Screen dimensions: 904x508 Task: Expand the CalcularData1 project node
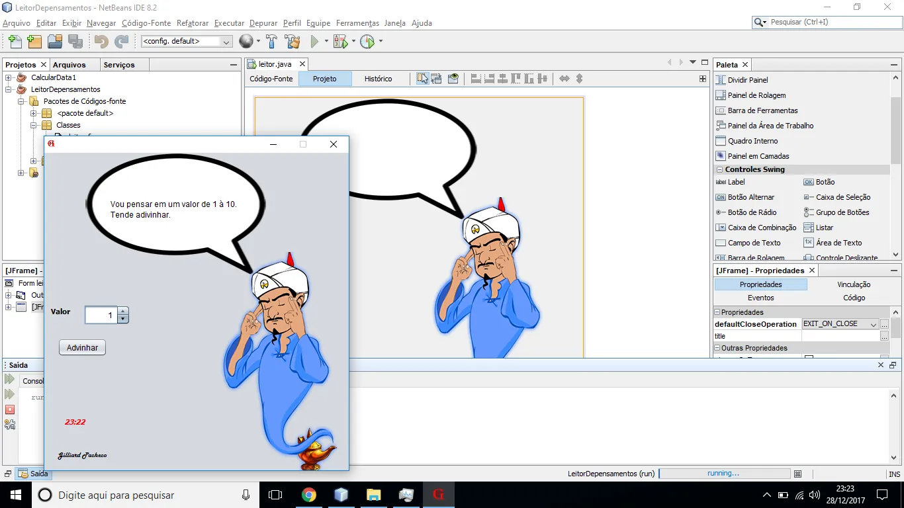click(9, 77)
